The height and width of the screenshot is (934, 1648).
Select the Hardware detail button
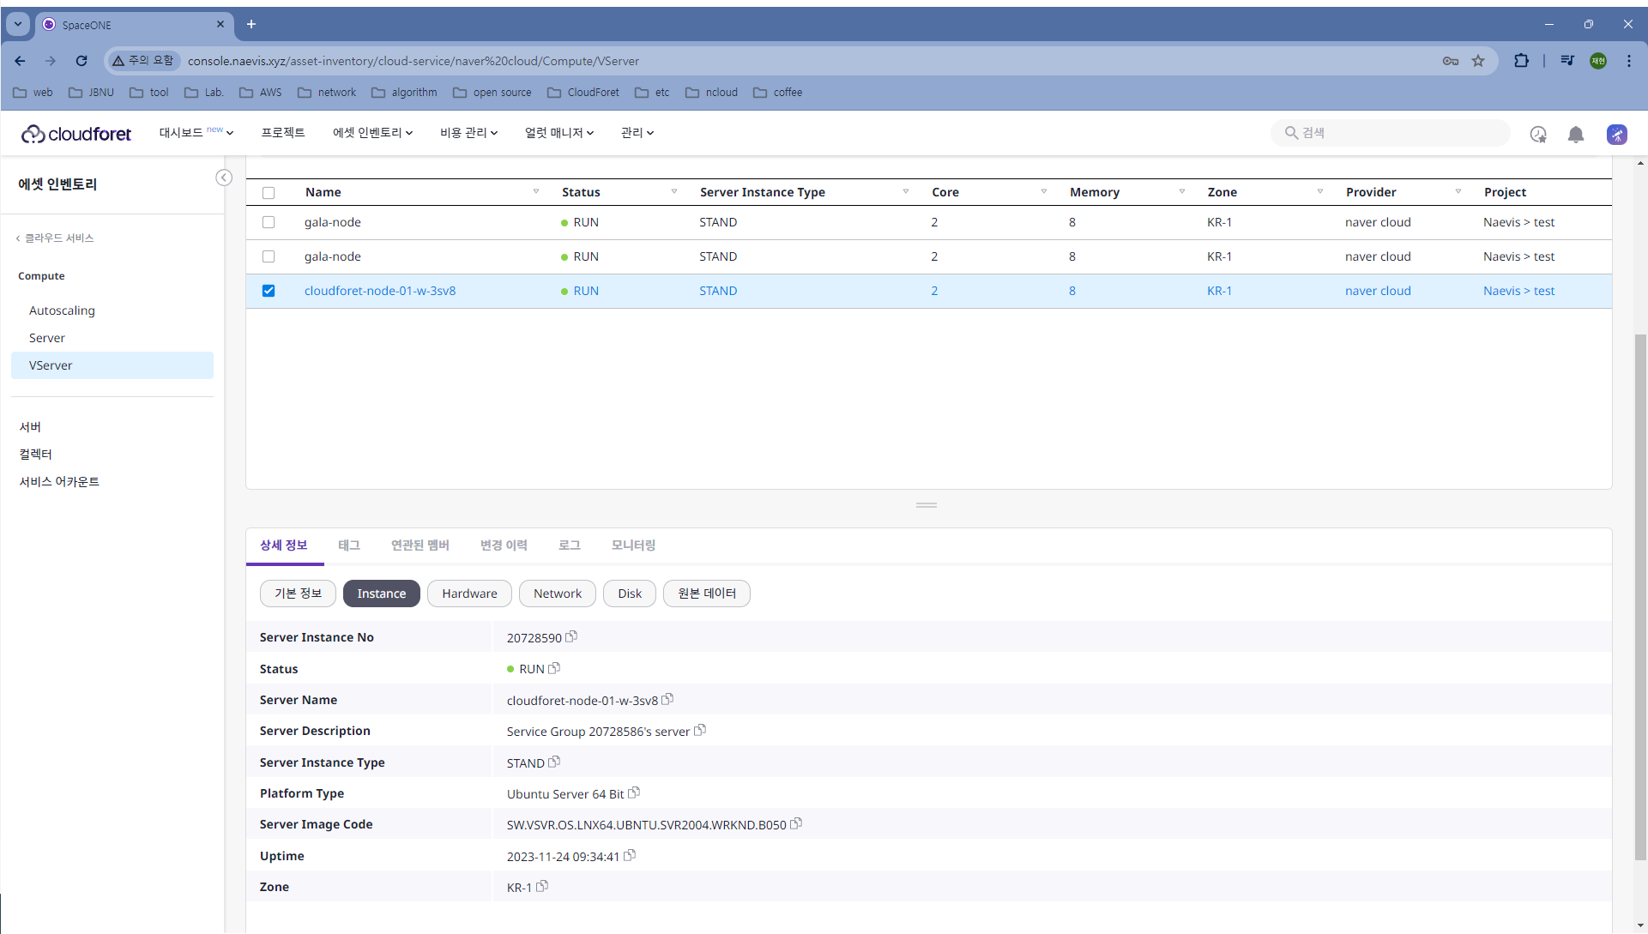coord(469,594)
